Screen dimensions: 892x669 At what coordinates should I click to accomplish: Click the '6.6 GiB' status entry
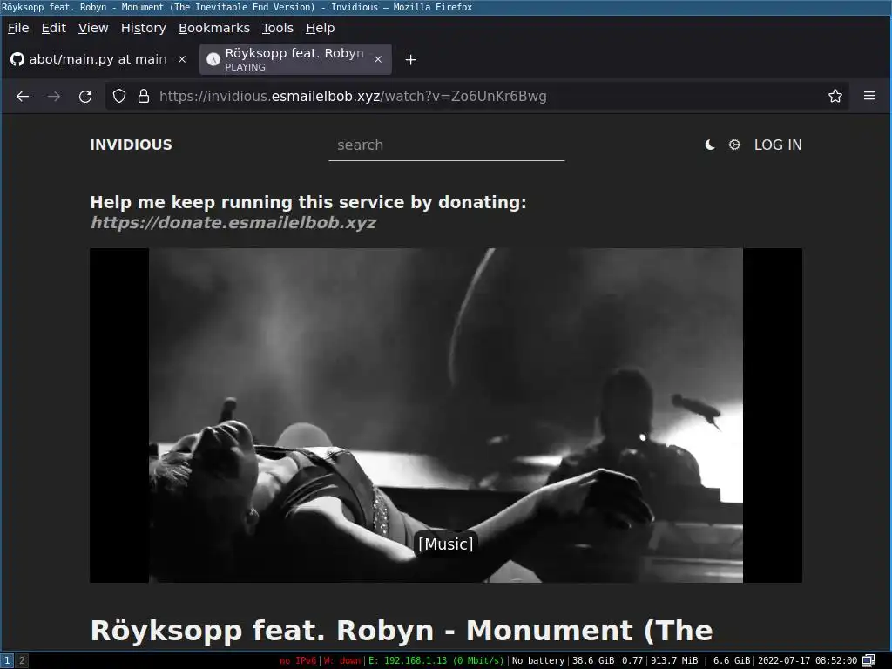pos(732,660)
